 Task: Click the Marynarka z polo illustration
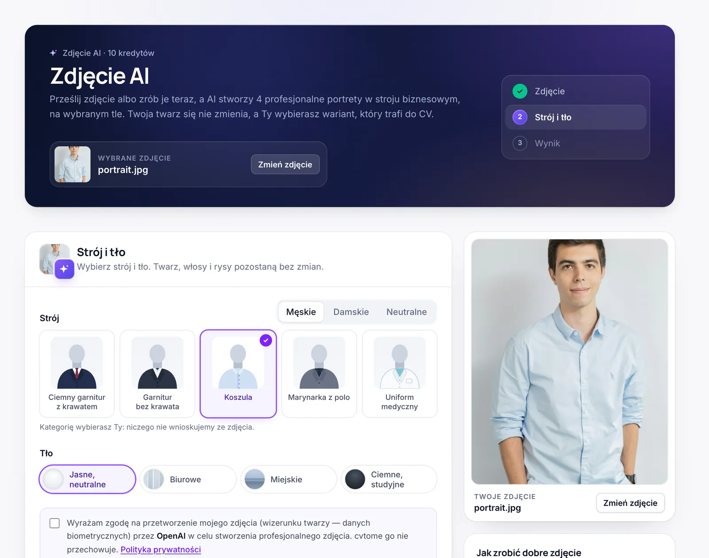tap(319, 363)
